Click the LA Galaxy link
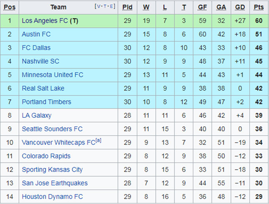The image size is (269, 204). point(36,115)
